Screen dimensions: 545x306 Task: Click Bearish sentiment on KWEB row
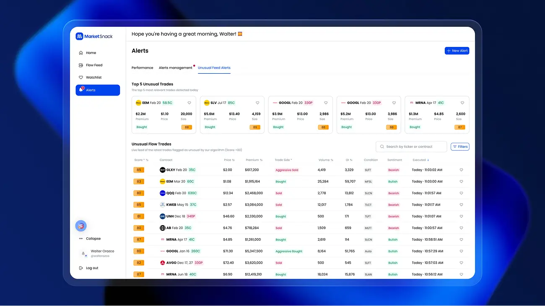pyautogui.click(x=394, y=205)
